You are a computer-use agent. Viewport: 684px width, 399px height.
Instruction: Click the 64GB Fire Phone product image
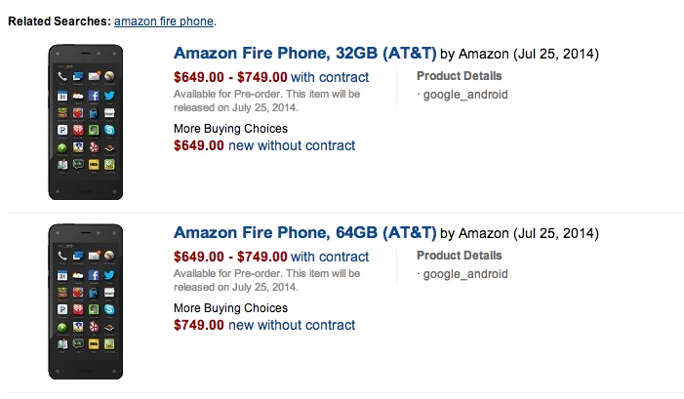87,302
